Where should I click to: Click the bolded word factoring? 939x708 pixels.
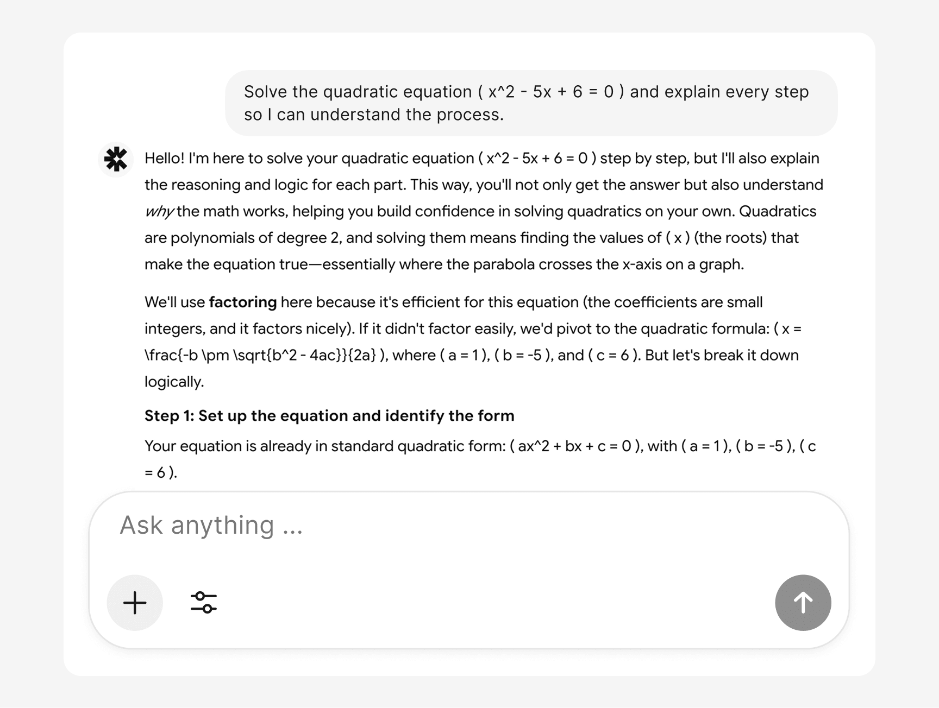coord(242,302)
